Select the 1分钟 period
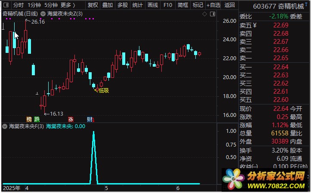 (34, 5)
